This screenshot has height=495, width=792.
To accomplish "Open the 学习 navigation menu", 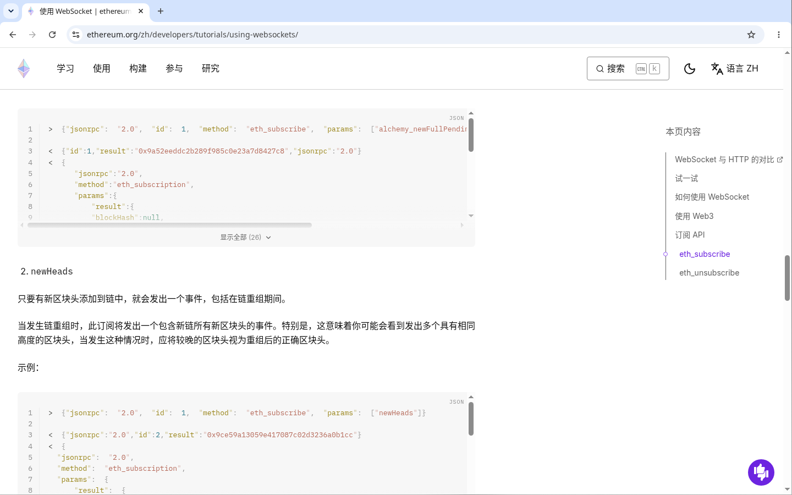I will click(65, 69).
